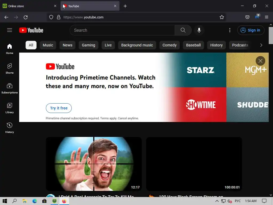Open Library from sidebar
273x205 pixels.
pyautogui.click(x=10, y=108)
